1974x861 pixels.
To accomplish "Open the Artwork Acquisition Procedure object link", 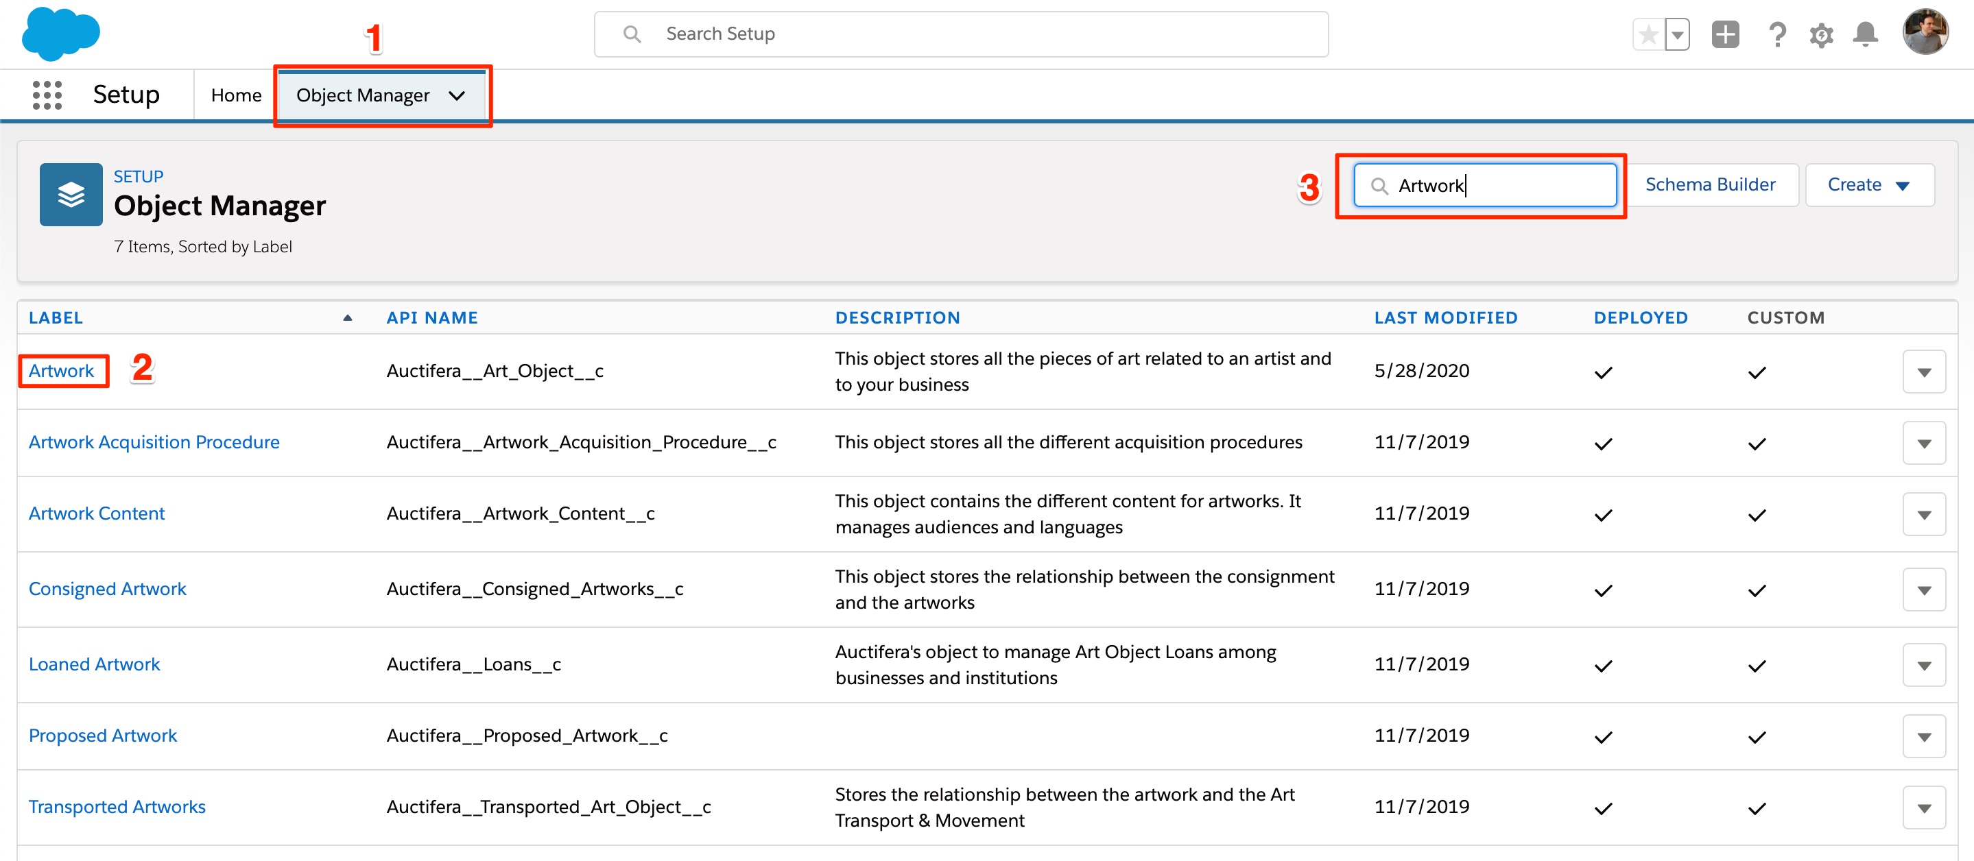I will point(154,442).
